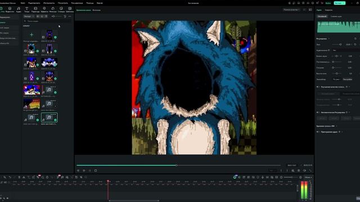Toggle the voice quality enhancement switch
The image size is (360, 202).
pyautogui.click(x=318, y=87)
